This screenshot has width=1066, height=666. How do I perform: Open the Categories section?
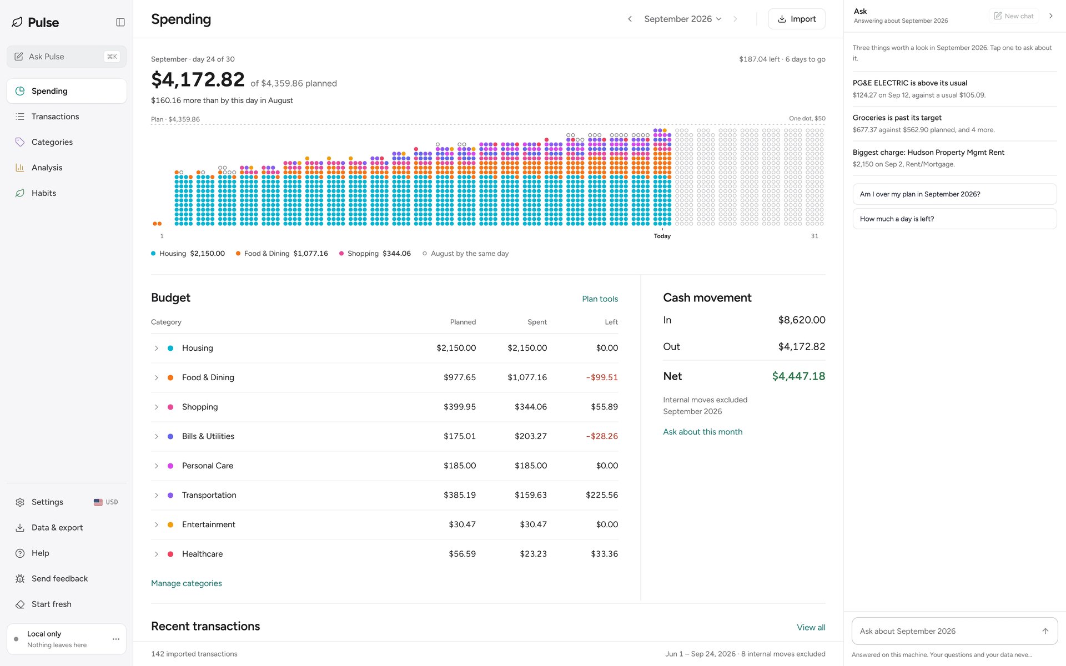(x=67, y=142)
